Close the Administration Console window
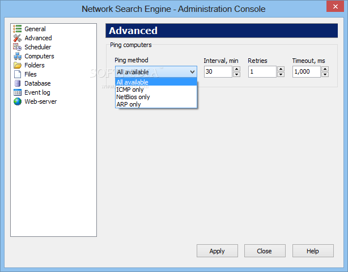 click(335, 6)
